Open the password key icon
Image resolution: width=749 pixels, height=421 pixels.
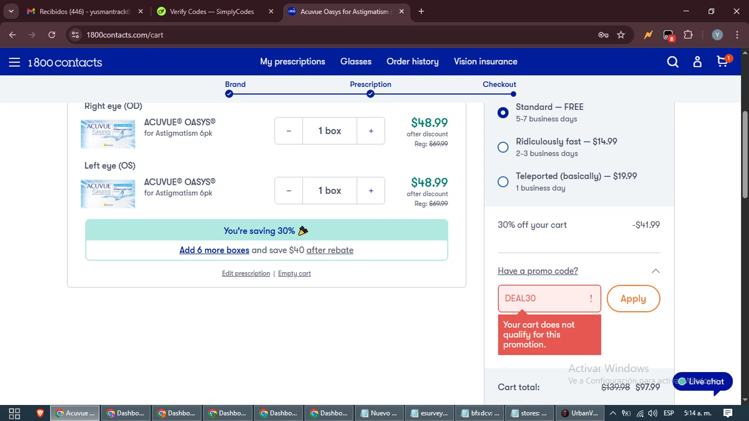tap(603, 34)
